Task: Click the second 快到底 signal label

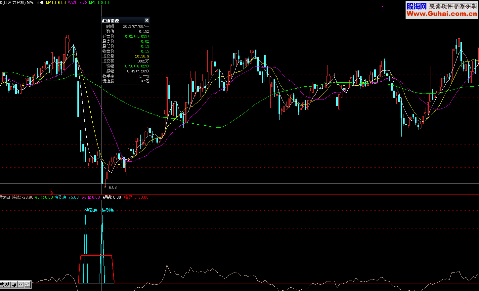Action: click(108, 210)
